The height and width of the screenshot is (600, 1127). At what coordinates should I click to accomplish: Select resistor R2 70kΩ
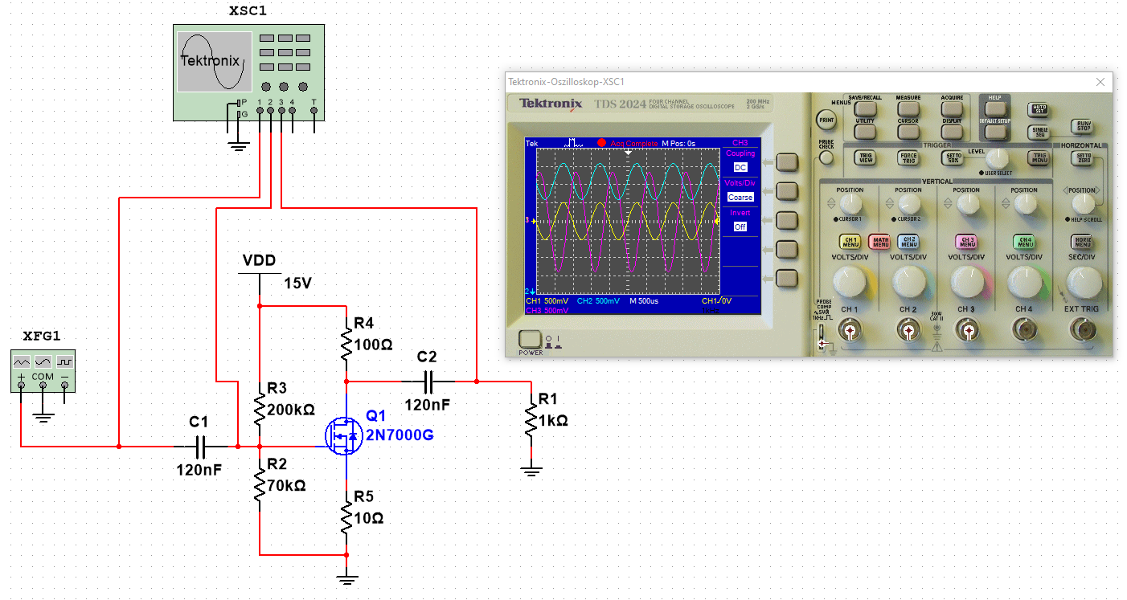[260, 485]
